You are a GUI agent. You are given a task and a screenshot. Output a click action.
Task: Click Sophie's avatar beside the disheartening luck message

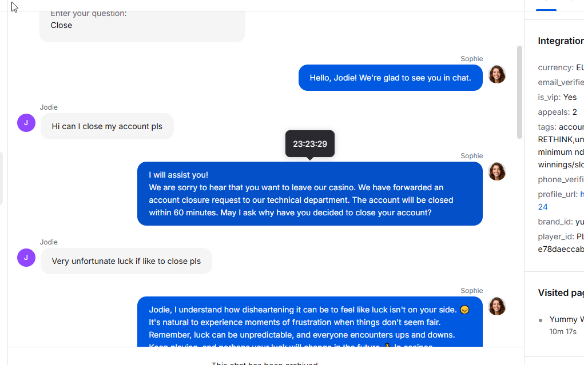tap(497, 306)
